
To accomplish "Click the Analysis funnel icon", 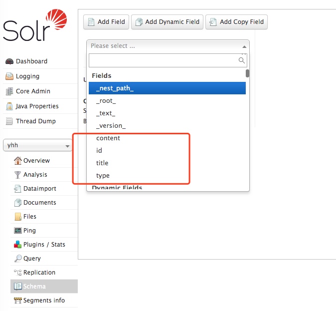I will click(18, 175).
